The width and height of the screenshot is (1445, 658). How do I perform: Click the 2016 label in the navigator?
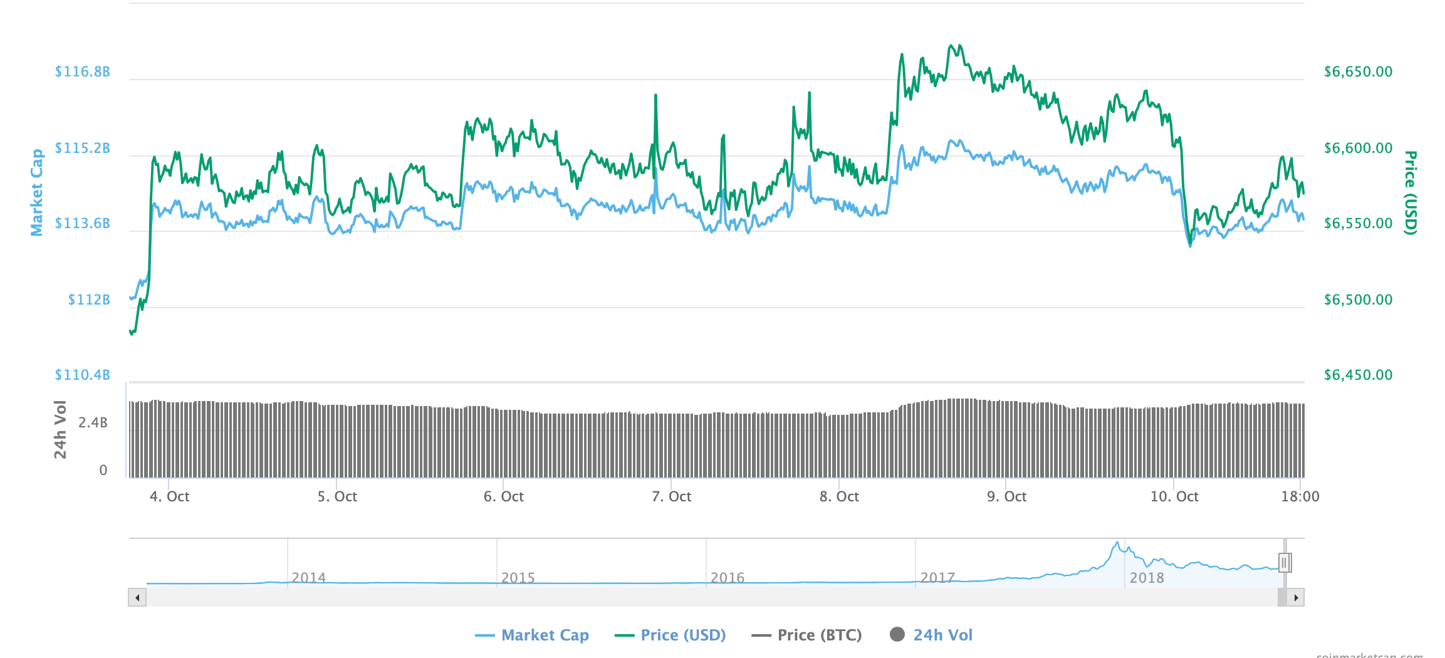[728, 577]
